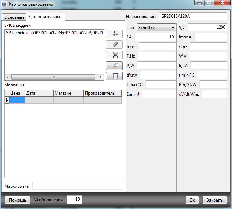Click the SPICE list left scroll arrow
Screen dimensions: 232x209
pyautogui.click(x=8, y=77)
